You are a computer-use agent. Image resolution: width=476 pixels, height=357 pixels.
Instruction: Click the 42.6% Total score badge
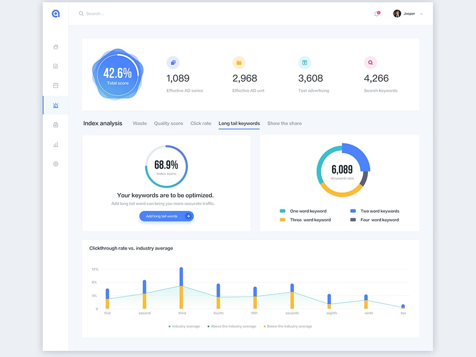tap(118, 74)
